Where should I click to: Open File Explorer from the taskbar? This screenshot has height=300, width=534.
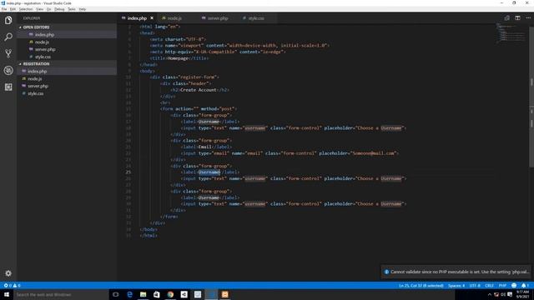click(143, 294)
